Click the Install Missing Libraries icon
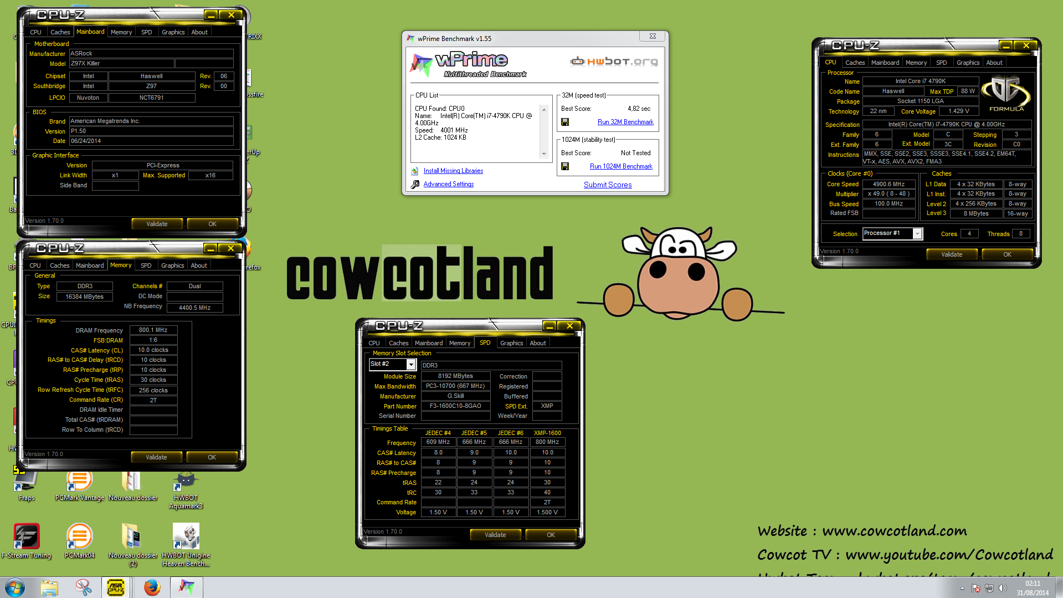The image size is (1063, 598). click(x=415, y=171)
